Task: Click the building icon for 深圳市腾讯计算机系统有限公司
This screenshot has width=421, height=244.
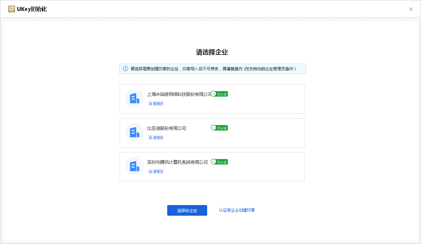Action: click(x=134, y=166)
